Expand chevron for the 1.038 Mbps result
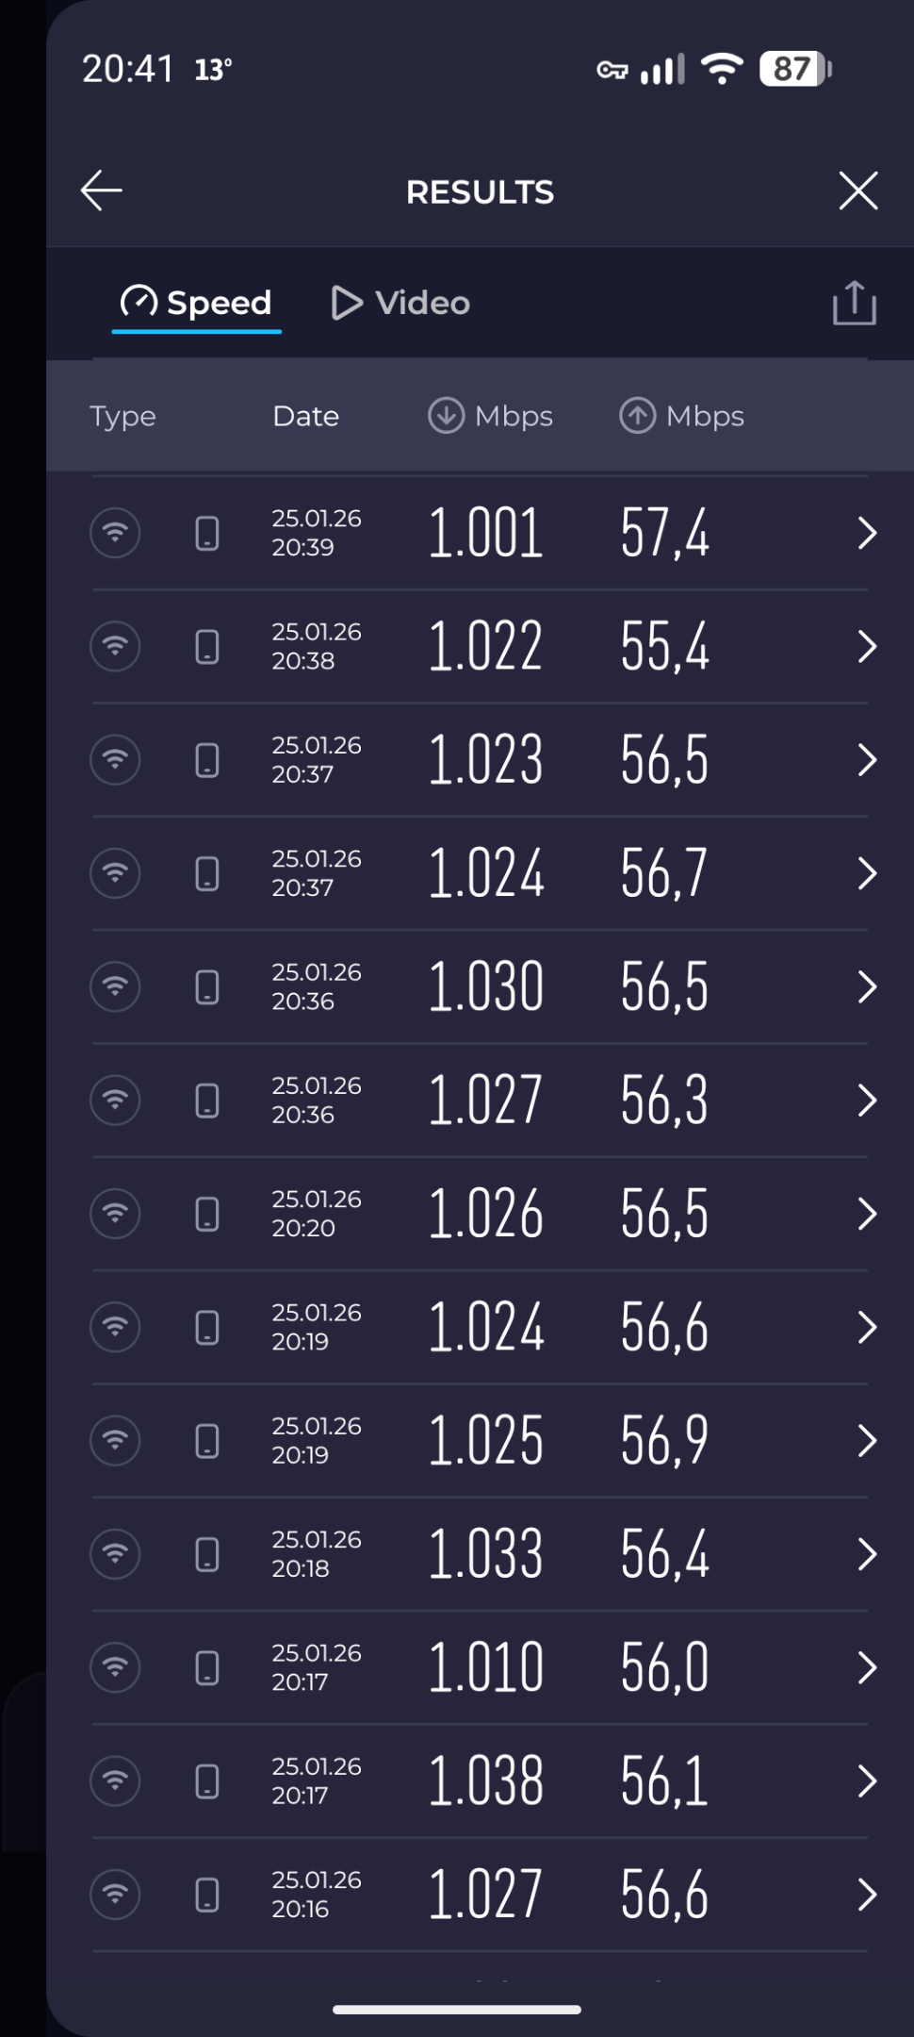Screen dimensions: 914x2037 867,1781
